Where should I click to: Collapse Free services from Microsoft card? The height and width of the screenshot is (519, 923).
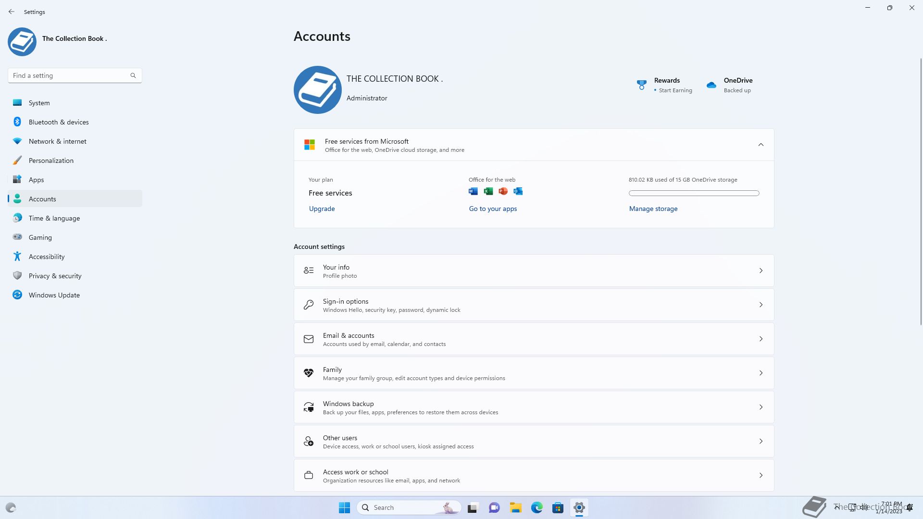(x=761, y=145)
